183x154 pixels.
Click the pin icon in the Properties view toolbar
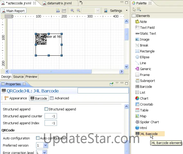[112, 84]
